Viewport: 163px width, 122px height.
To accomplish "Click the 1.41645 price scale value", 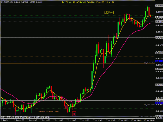I will pos(159,91).
